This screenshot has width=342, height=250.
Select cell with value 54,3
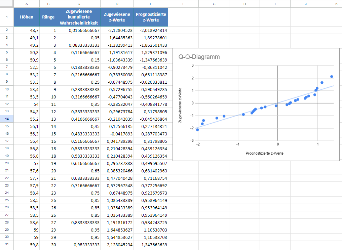pyautogui.click(x=27, y=112)
